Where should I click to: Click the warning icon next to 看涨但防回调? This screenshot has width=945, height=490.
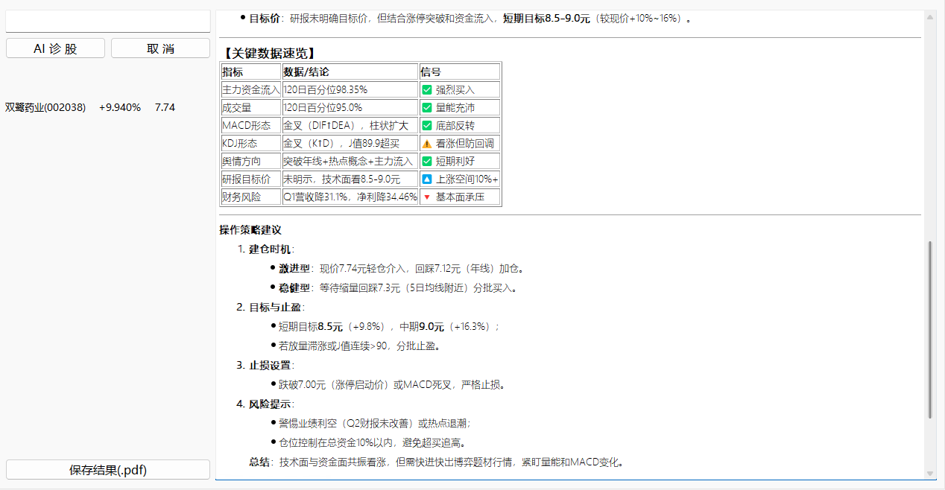tap(426, 143)
